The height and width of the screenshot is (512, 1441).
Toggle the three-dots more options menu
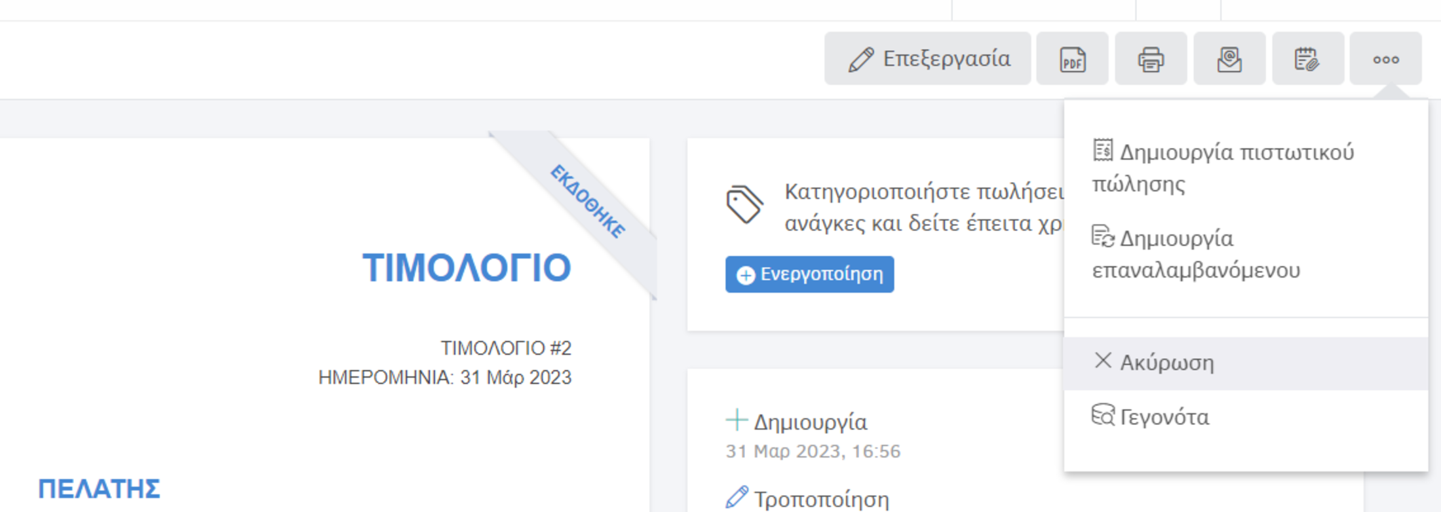pos(1386,59)
